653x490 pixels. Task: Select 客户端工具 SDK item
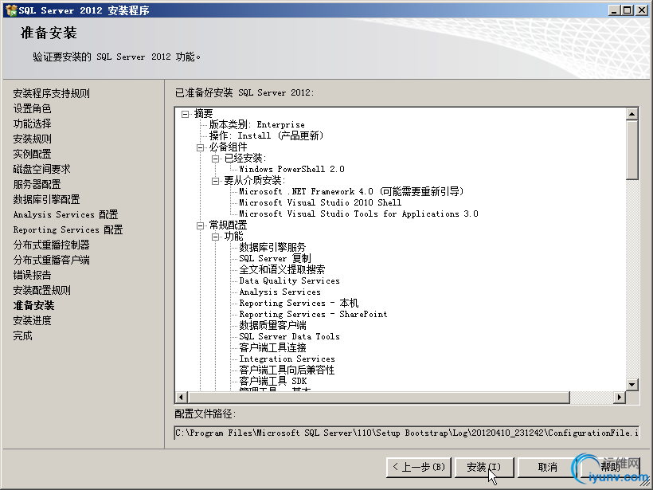273,382
